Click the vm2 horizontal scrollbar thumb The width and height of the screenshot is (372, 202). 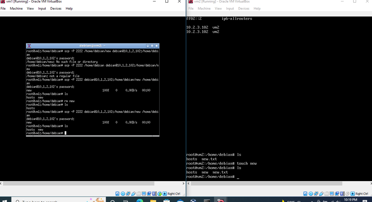pos(267,183)
